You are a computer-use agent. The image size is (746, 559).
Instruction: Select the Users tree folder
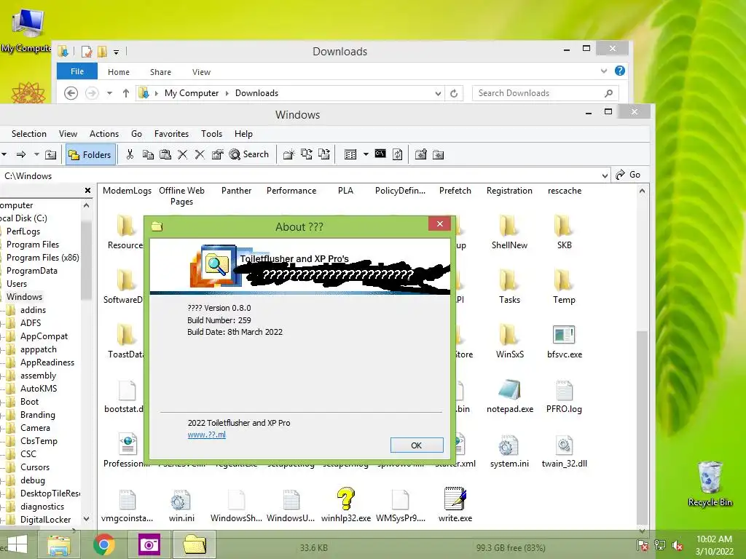click(17, 284)
